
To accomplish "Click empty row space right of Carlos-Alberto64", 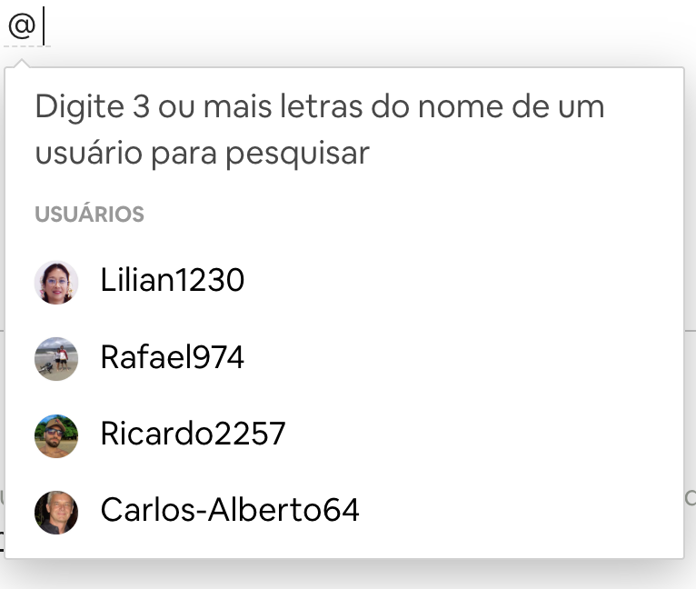I will [527, 511].
